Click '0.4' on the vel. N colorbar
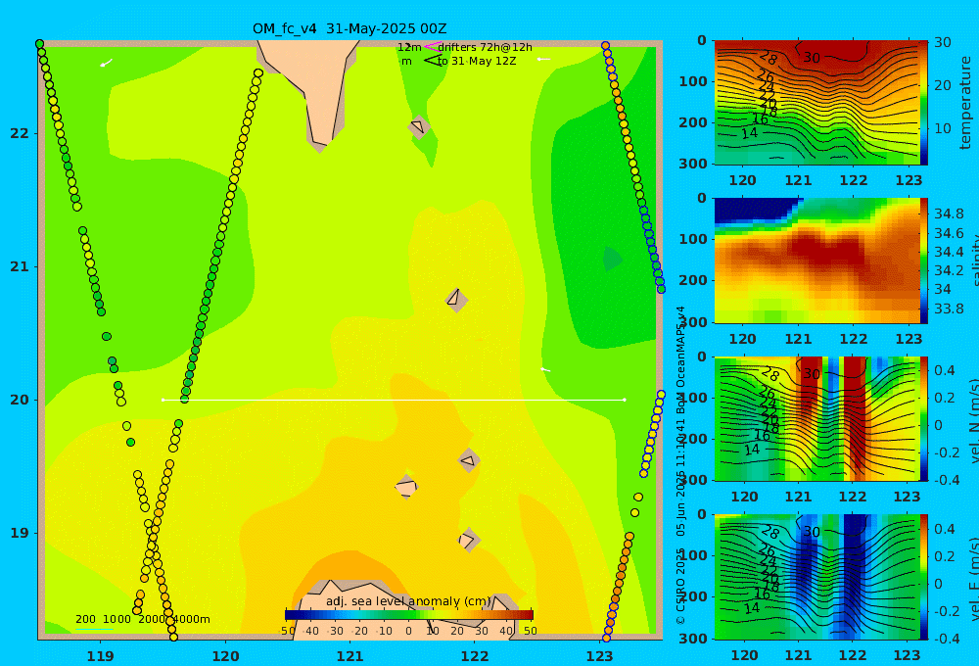979x666 pixels. pos(945,370)
